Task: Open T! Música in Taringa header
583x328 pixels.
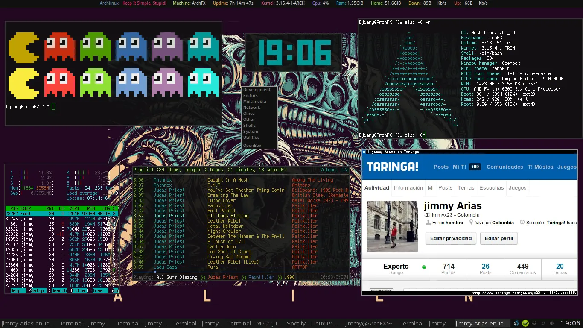Action: point(540,167)
